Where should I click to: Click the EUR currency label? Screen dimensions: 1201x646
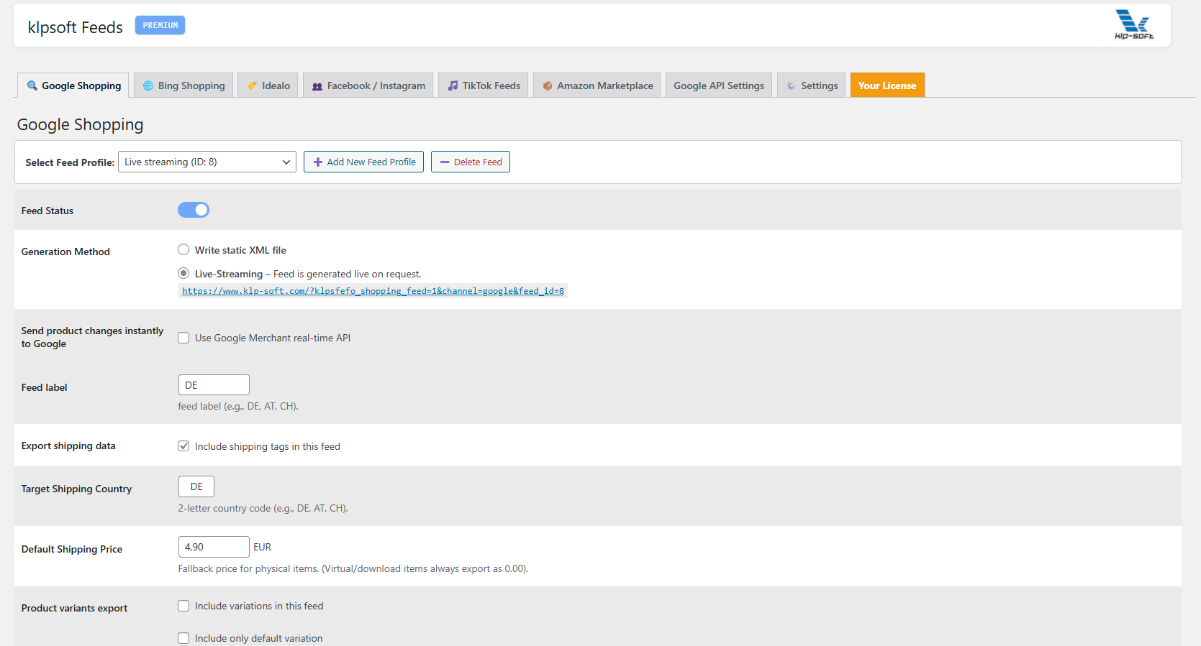(263, 547)
